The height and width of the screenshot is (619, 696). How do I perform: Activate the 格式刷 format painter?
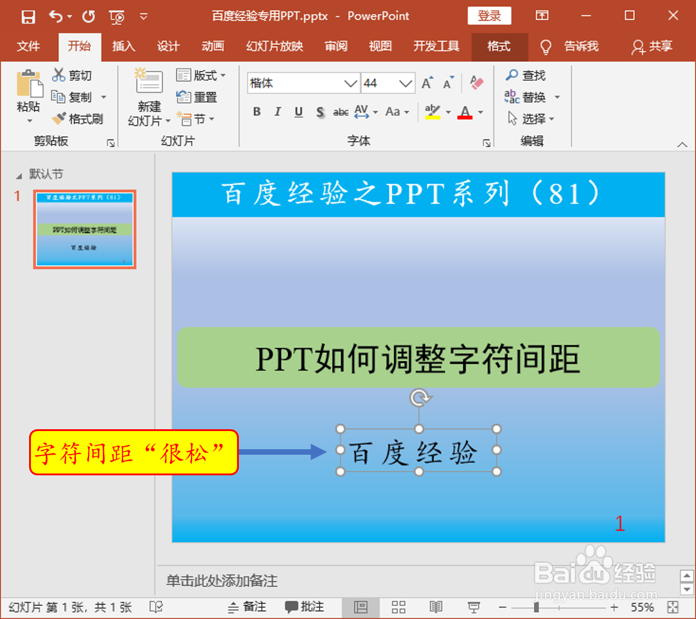click(77, 119)
